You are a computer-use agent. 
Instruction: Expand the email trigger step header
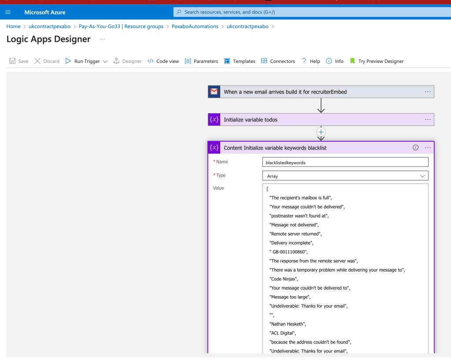(x=321, y=92)
